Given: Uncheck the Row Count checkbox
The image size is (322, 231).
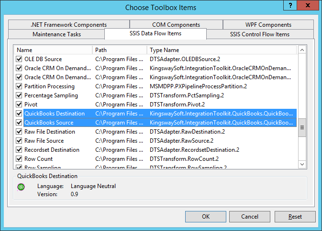Looking at the screenshot, I should coord(19,159).
